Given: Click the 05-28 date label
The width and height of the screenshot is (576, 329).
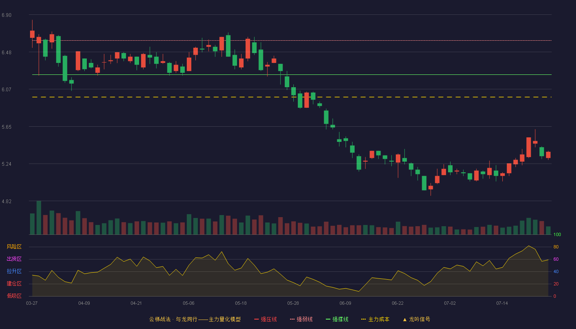Looking at the screenshot, I should point(293,303).
